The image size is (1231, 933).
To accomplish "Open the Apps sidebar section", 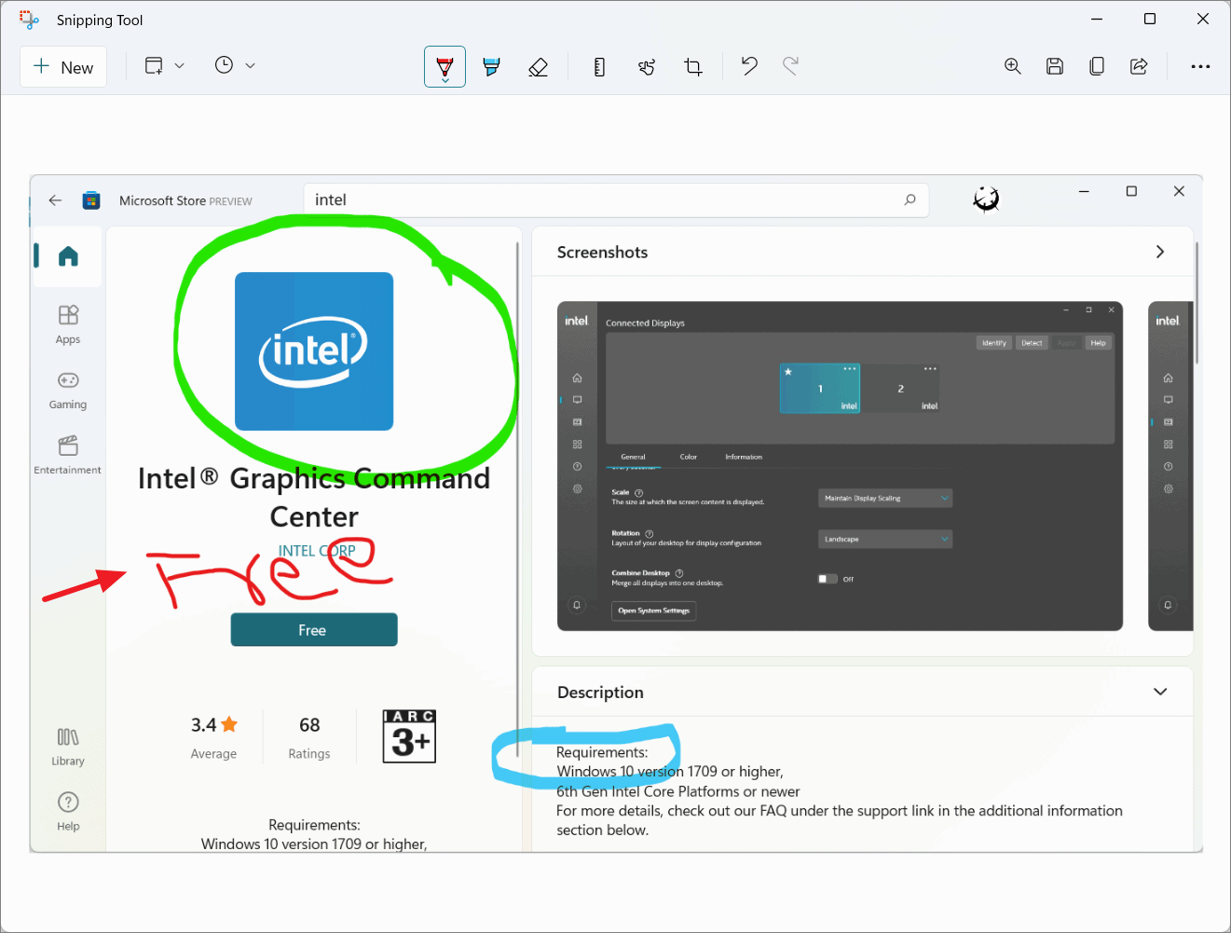I will pos(68,324).
